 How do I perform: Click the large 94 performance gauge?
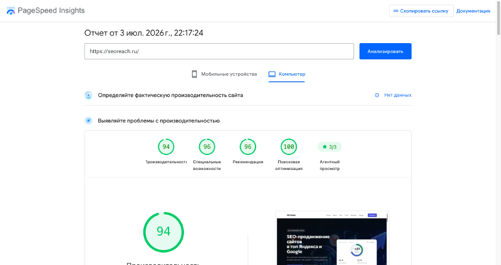[163, 232]
